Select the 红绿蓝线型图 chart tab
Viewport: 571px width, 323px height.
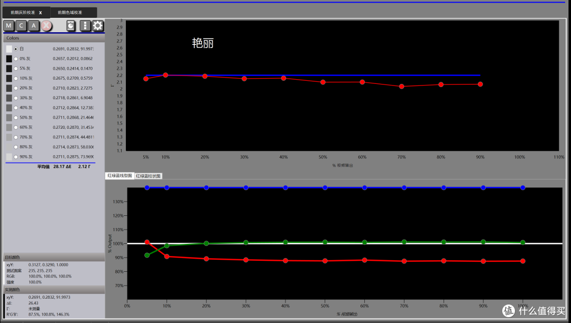119,176
